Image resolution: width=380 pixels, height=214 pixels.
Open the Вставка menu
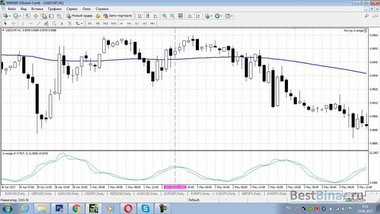(x=37, y=9)
